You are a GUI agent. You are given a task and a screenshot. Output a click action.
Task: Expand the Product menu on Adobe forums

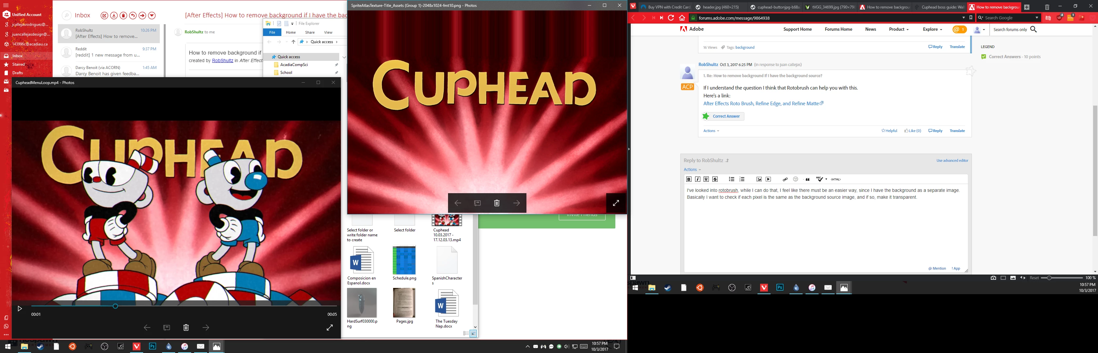point(899,29)
